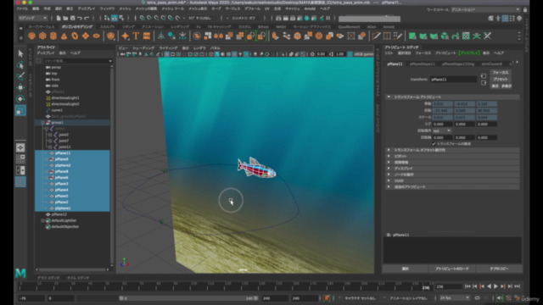
Task: Activate the Scale tool in toolbox
Action: coord(20,110)
